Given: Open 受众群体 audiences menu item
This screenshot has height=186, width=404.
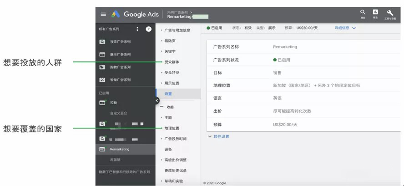Looking at the screenshot, I should click(x=172, y=62).
